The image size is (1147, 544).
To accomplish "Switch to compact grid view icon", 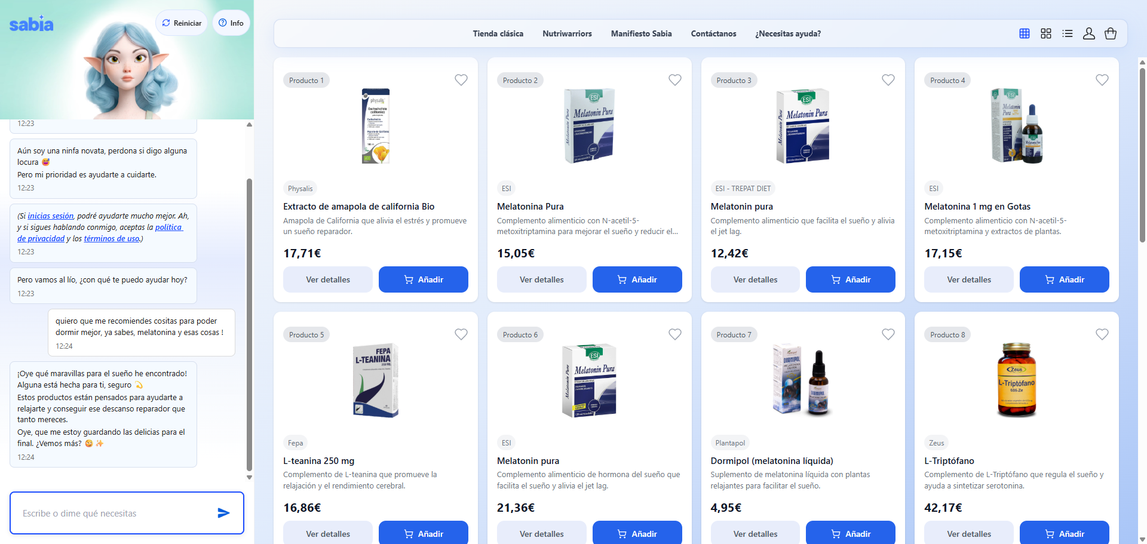I will click(x=1025, y=34).
